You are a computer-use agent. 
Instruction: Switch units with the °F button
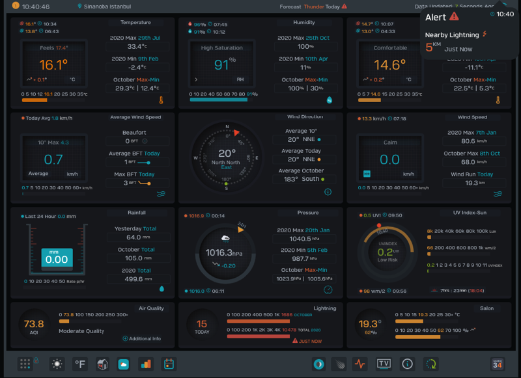coord(80,364)
